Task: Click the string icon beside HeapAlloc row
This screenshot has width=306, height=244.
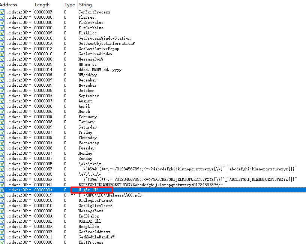Action: click(2, 226)
